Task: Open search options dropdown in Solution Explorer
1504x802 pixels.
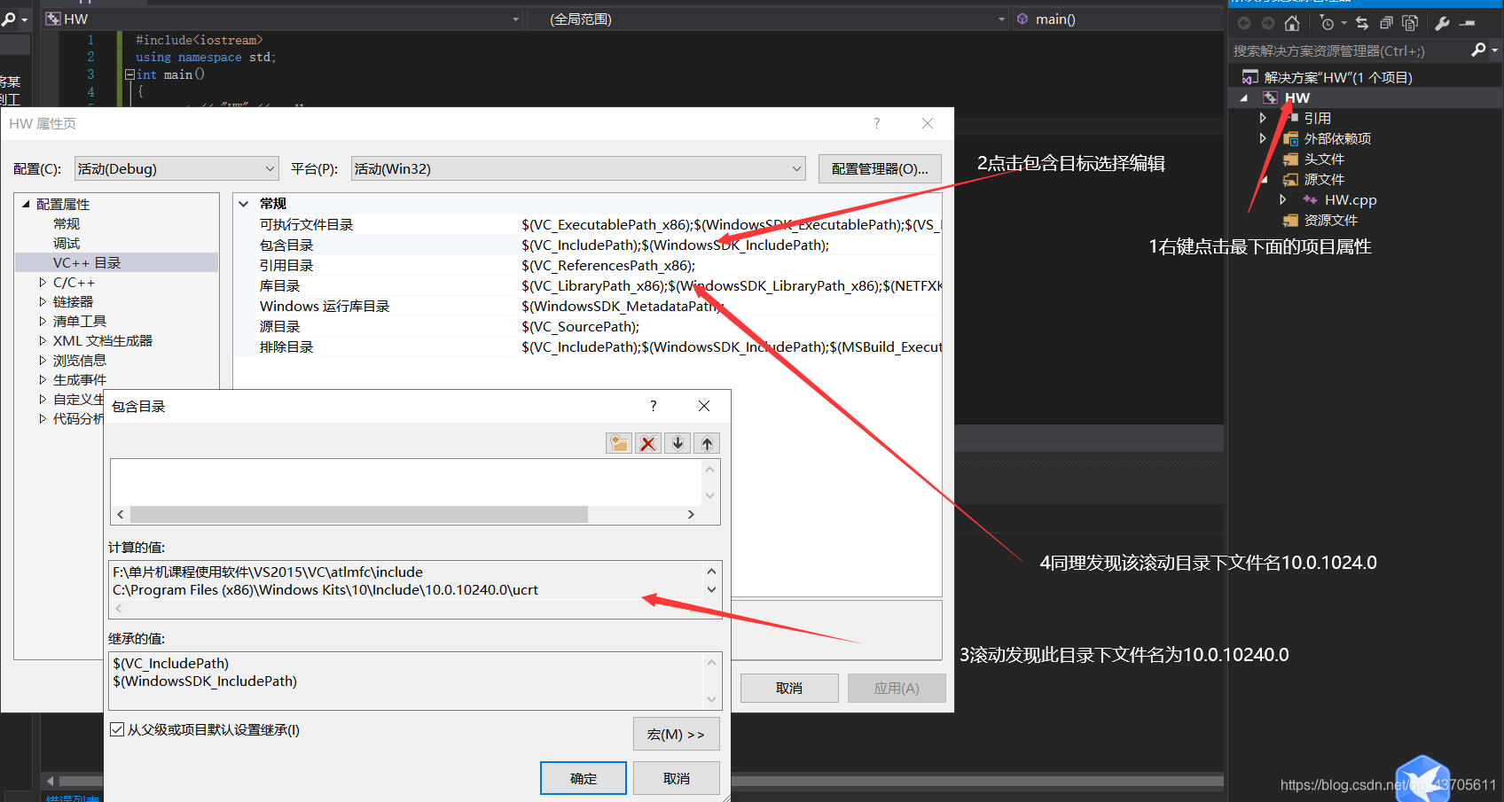Action: 1495,51
